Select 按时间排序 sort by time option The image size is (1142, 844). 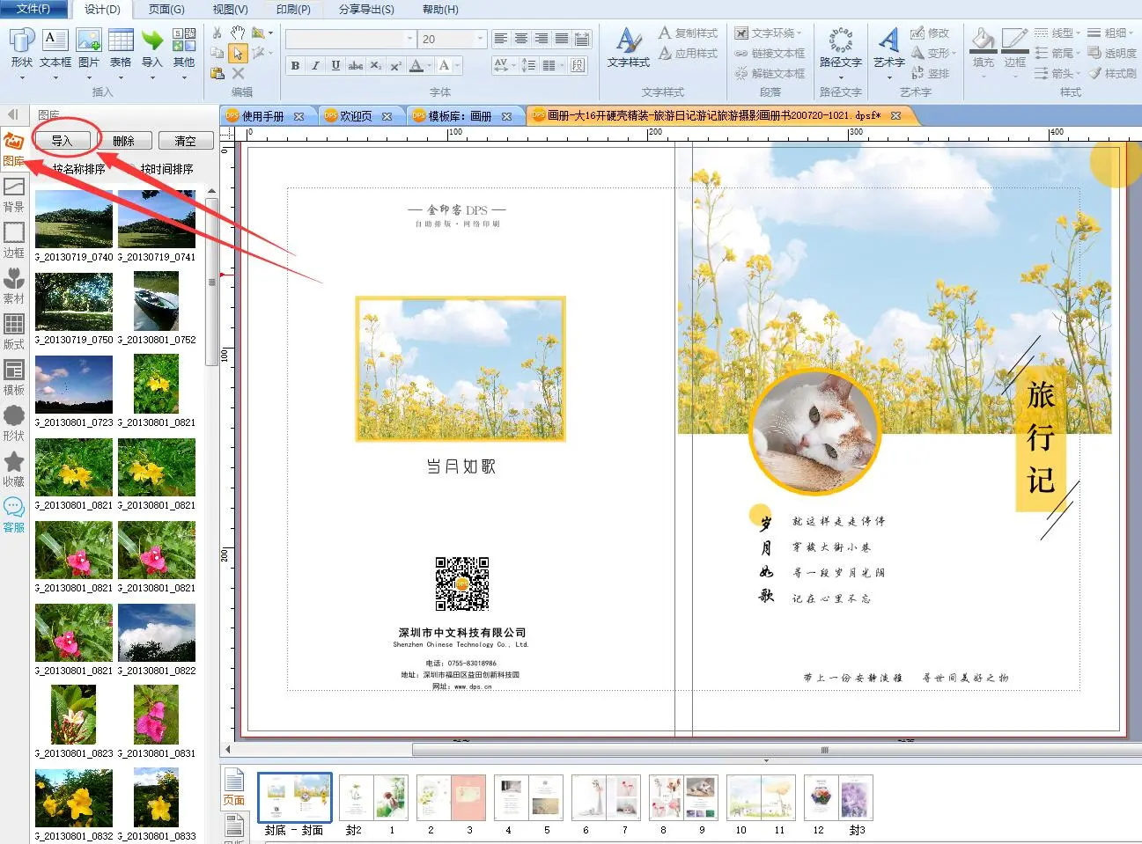[x=166, y=169]
